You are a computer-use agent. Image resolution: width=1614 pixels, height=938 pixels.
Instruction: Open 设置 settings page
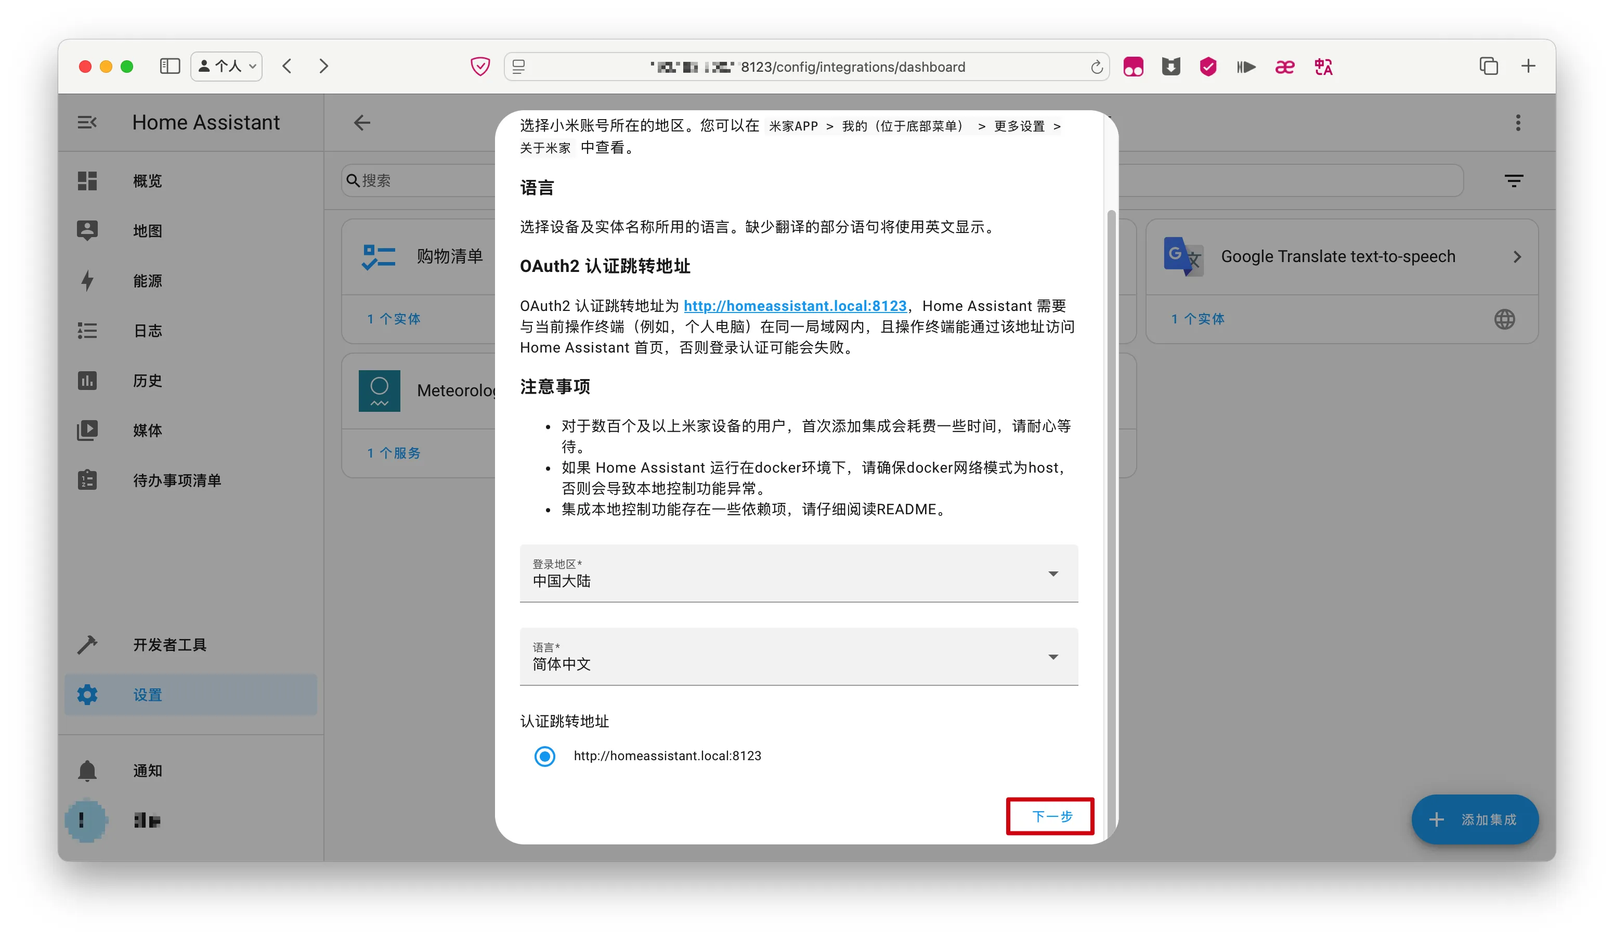pyautogui.click(x=190, y=695)
